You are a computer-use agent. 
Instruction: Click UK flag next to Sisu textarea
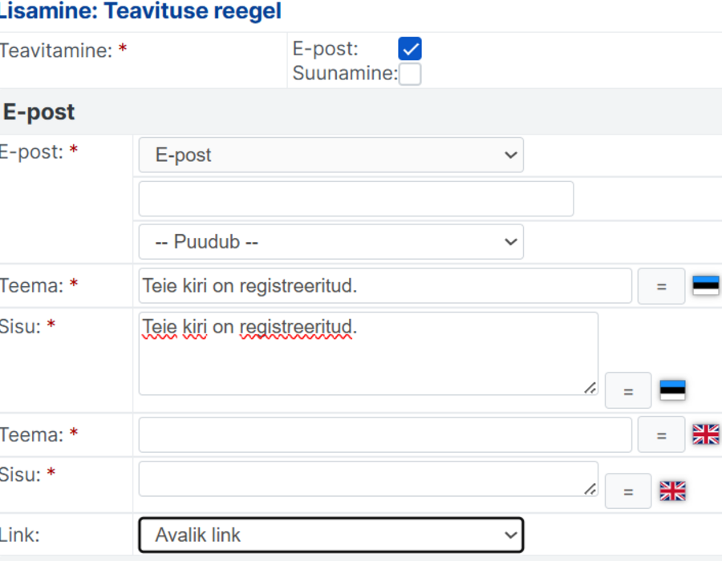tap(673, 491)
